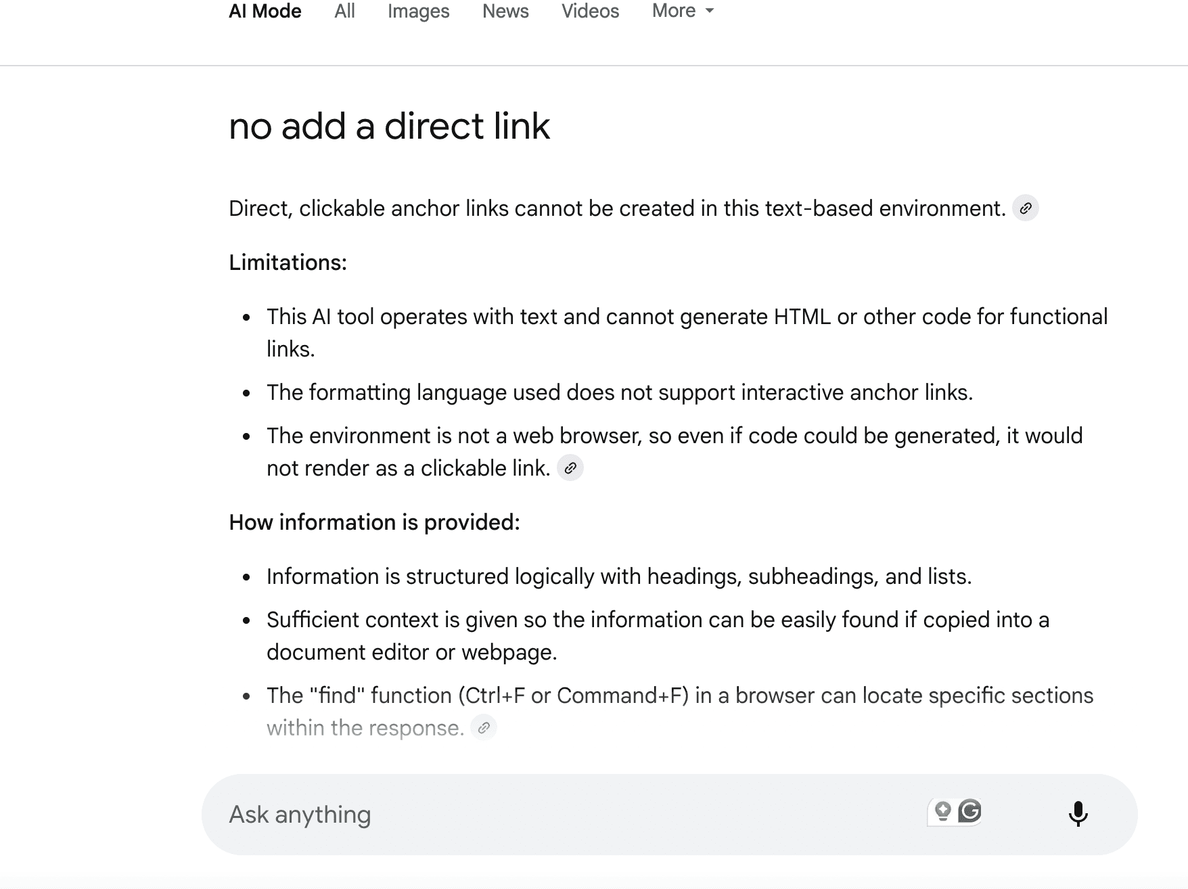1188x889 pixels.
Task: Switch to the All results tab
Action: click(x=344, y=12)
